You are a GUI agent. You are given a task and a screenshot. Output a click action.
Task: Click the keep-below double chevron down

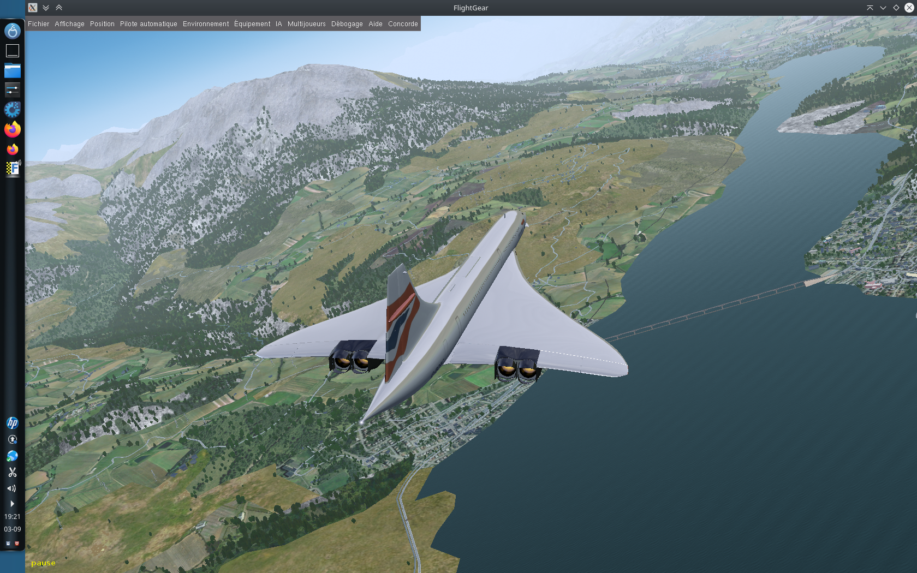click(x=46, y=8)
